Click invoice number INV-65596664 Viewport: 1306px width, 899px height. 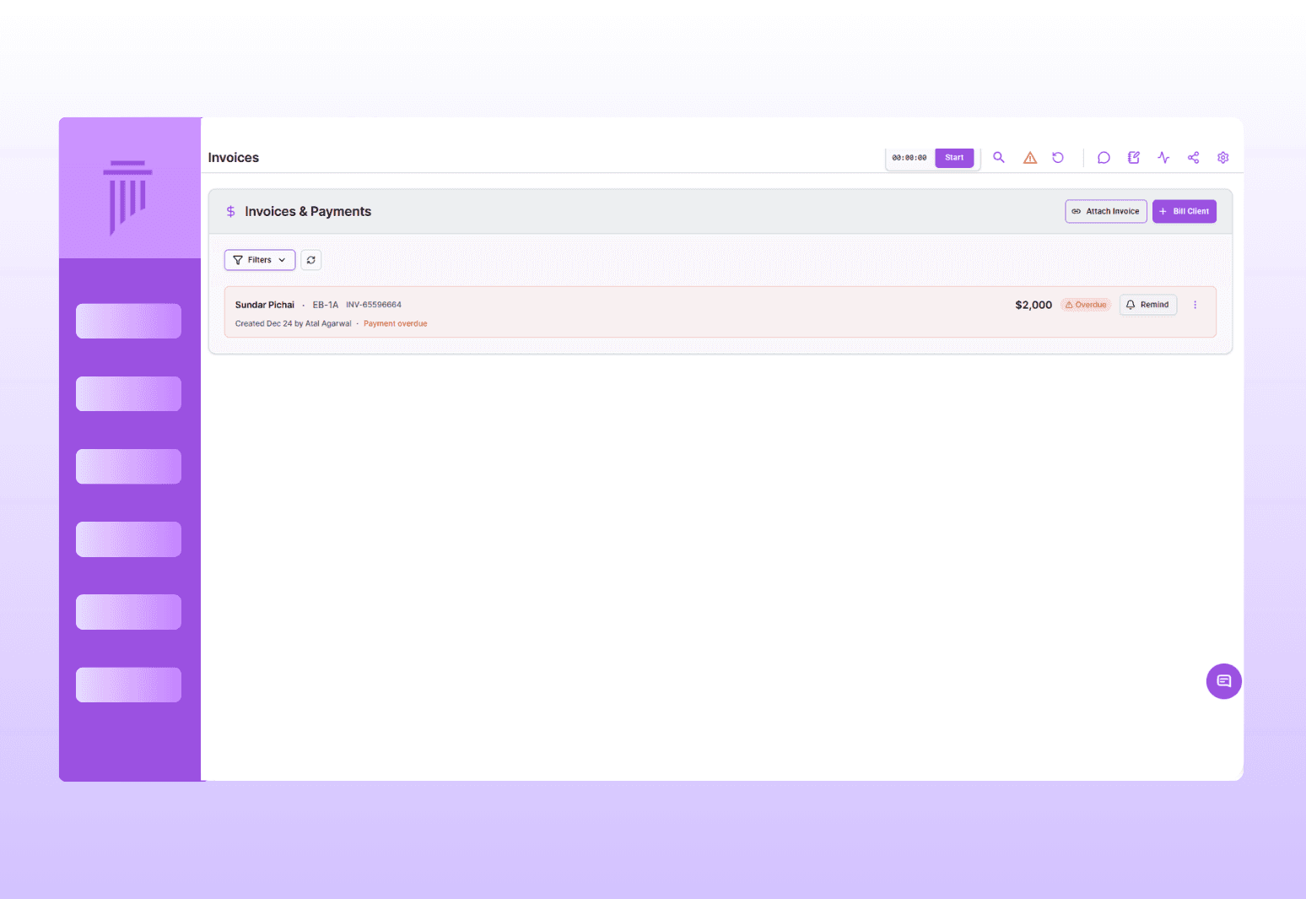374,305
